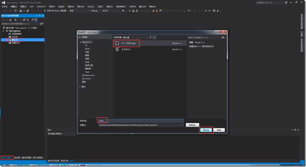Switch to Find Symbol Results tab
Image resolution: width=306 pixels, height=167 pixels.
(x=54, y=161)
